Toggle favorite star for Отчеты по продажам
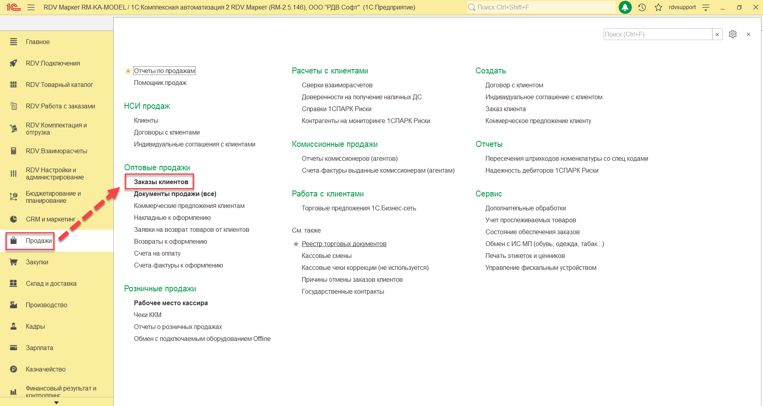This screenshot has height=406, width=763. tap(128, 71)
